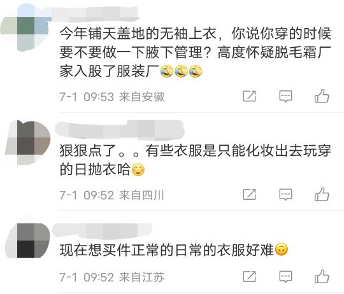Select the comment 现在想买件正常的日常的衣服好难
This screenshot has height=294, width=344.
pos(173,249)
